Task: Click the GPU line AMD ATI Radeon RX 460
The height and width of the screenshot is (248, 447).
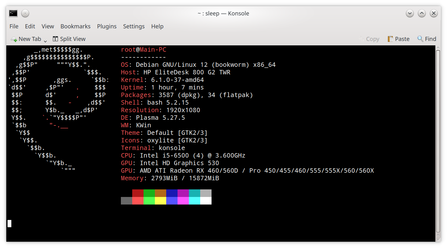Action: tap(247, 170)
